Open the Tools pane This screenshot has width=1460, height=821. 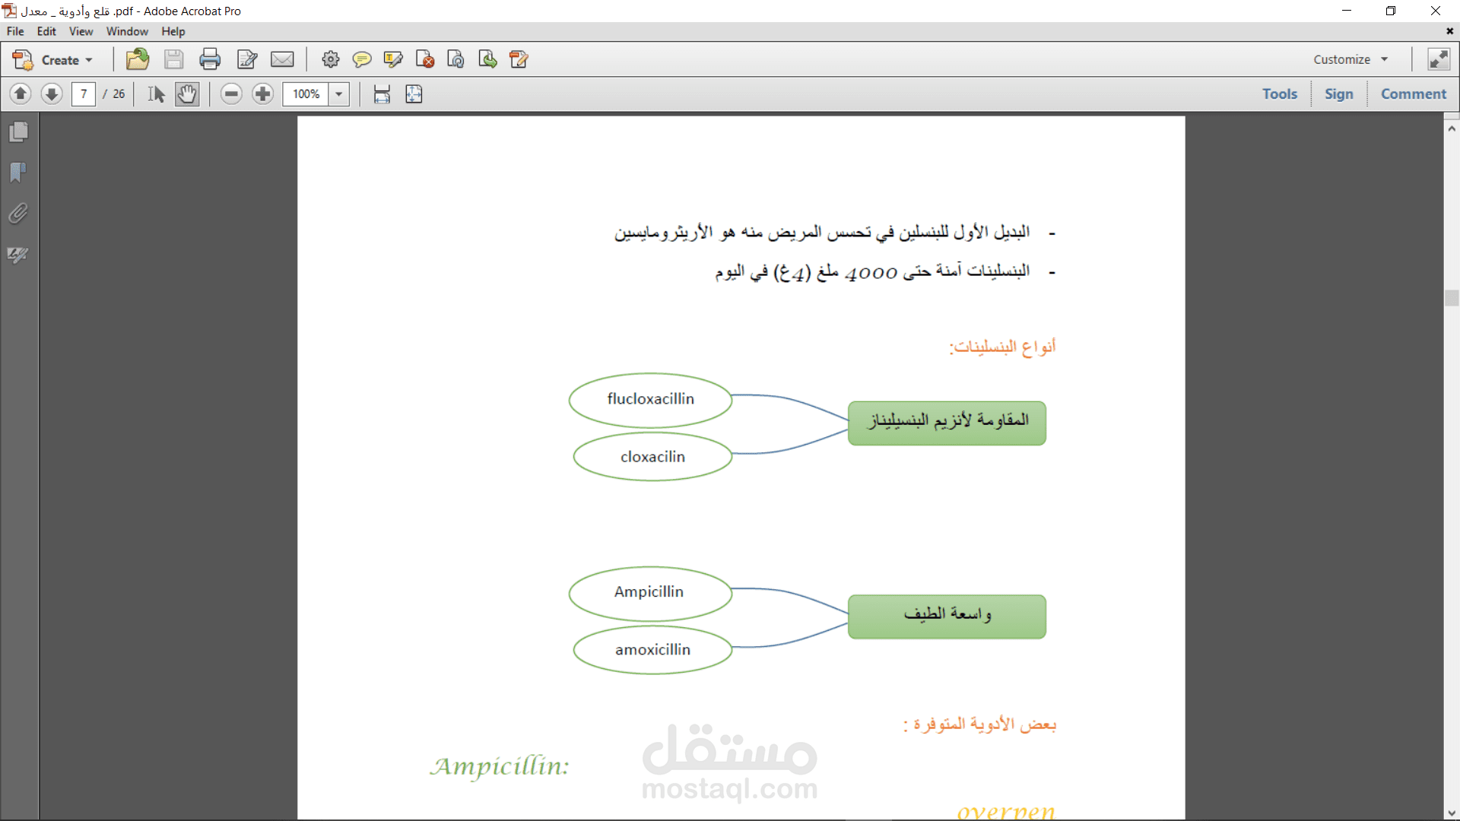pos(1280,94)
